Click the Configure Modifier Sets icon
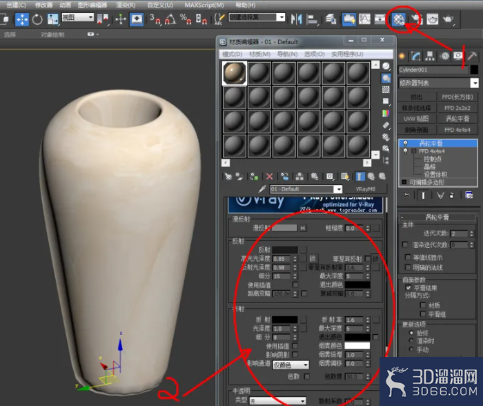Image resolution: width=483 pixels, height=406 pixels. click(x=469, y=195)
